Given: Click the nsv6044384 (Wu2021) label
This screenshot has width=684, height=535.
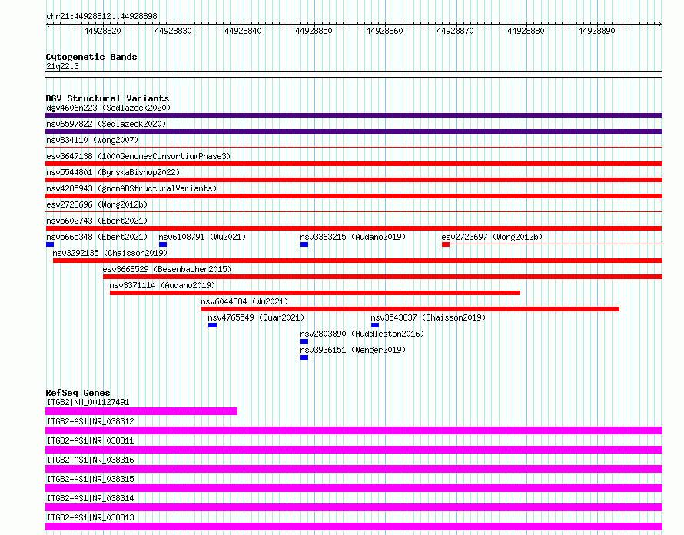Looking at the screenshot, I should pos(244,301).
